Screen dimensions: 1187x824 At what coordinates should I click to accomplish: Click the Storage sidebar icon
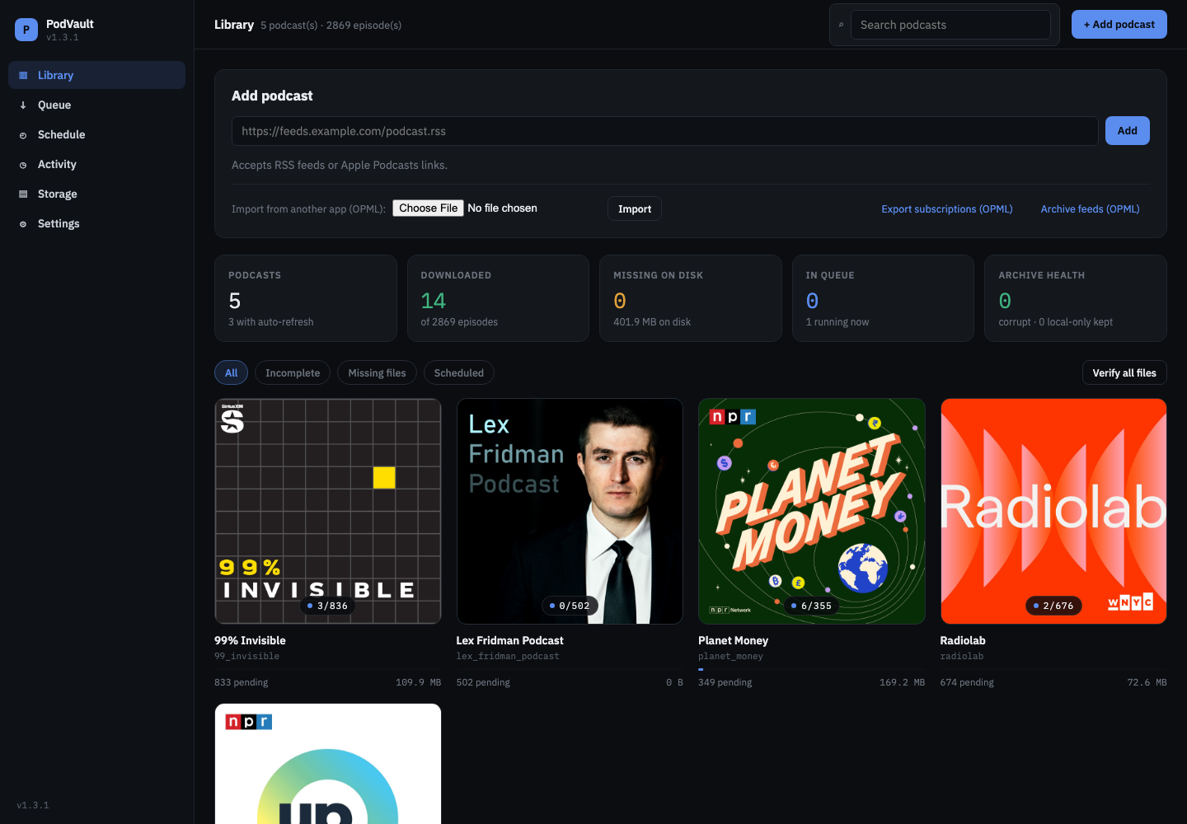[23, 194]
